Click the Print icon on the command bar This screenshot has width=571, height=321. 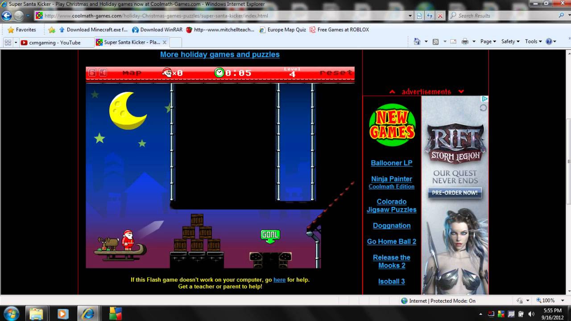464,41
